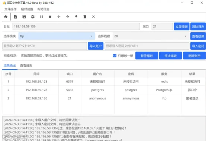Click the pause icon in toolbar
This screenshot has height=141, width=206.
click(x=42, y=17)
